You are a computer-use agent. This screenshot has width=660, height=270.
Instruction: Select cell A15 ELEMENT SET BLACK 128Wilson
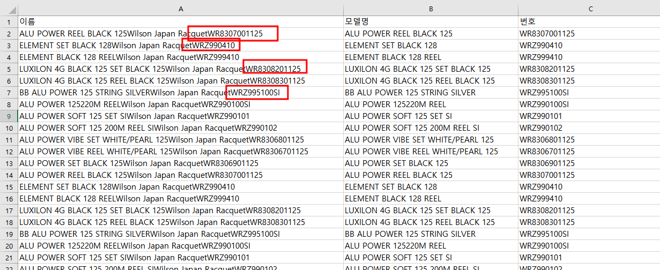click(x=181, y=187)
